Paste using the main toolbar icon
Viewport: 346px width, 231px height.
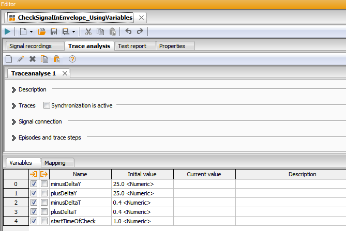click(x=113, y=32)
